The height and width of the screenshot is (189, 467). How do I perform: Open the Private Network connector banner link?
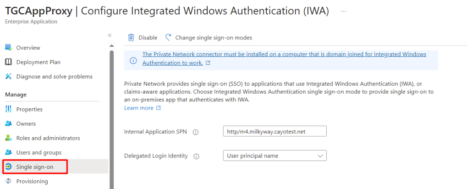point(284,59)
